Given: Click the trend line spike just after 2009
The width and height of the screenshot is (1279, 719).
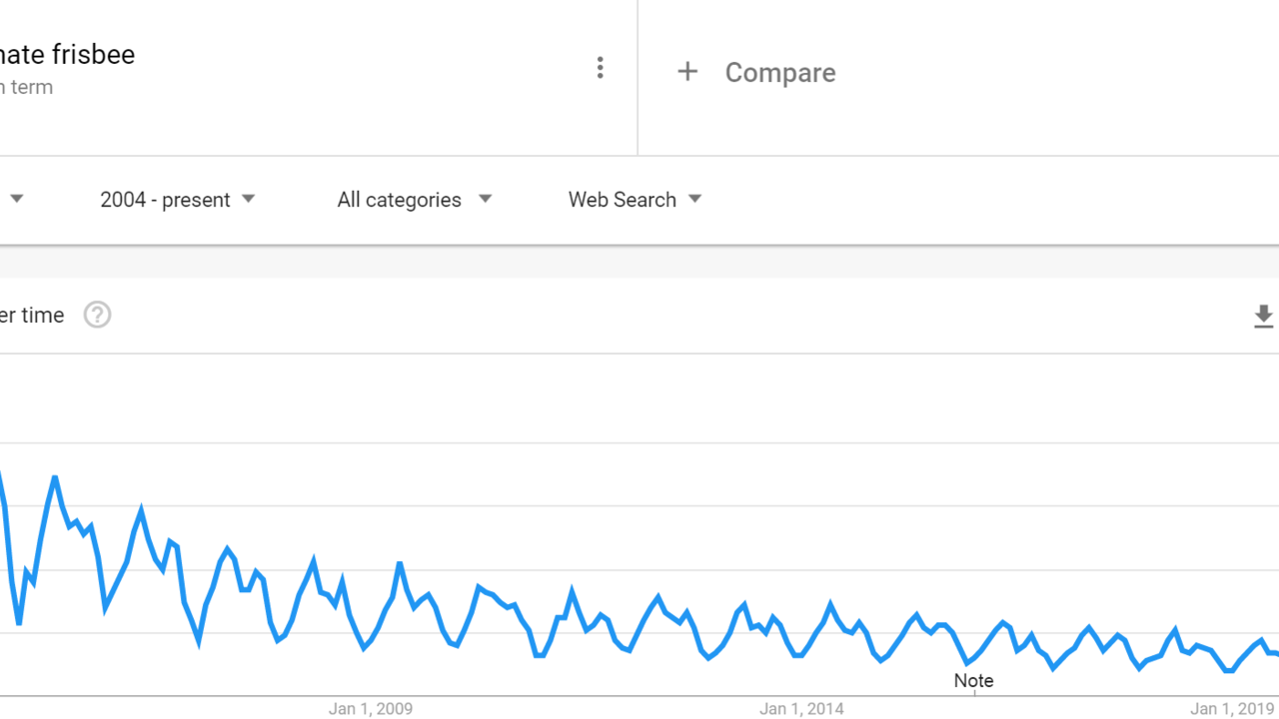Looking at the screenshot, I should point(400,564).
